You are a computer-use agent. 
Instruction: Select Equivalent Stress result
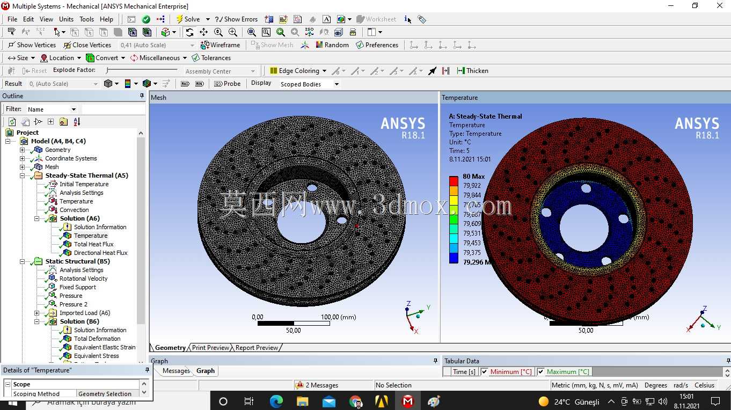[x=97, y=356]
